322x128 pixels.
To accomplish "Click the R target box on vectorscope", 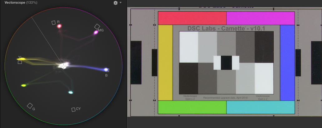I will [54, 22].
